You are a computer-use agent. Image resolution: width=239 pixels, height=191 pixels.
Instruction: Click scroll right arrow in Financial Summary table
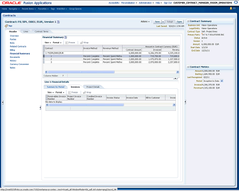coord(178,72)
